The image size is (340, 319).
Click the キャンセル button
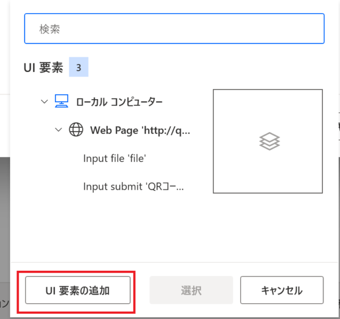(282, 290)
